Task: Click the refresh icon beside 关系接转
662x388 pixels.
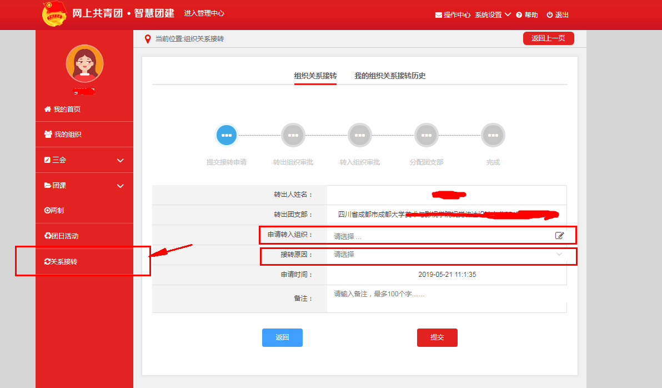Action: tap(47, 262)
